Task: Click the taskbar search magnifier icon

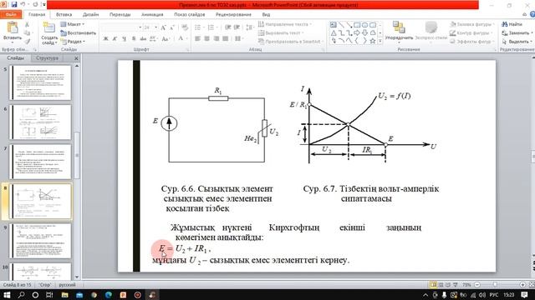Action: 21,294
